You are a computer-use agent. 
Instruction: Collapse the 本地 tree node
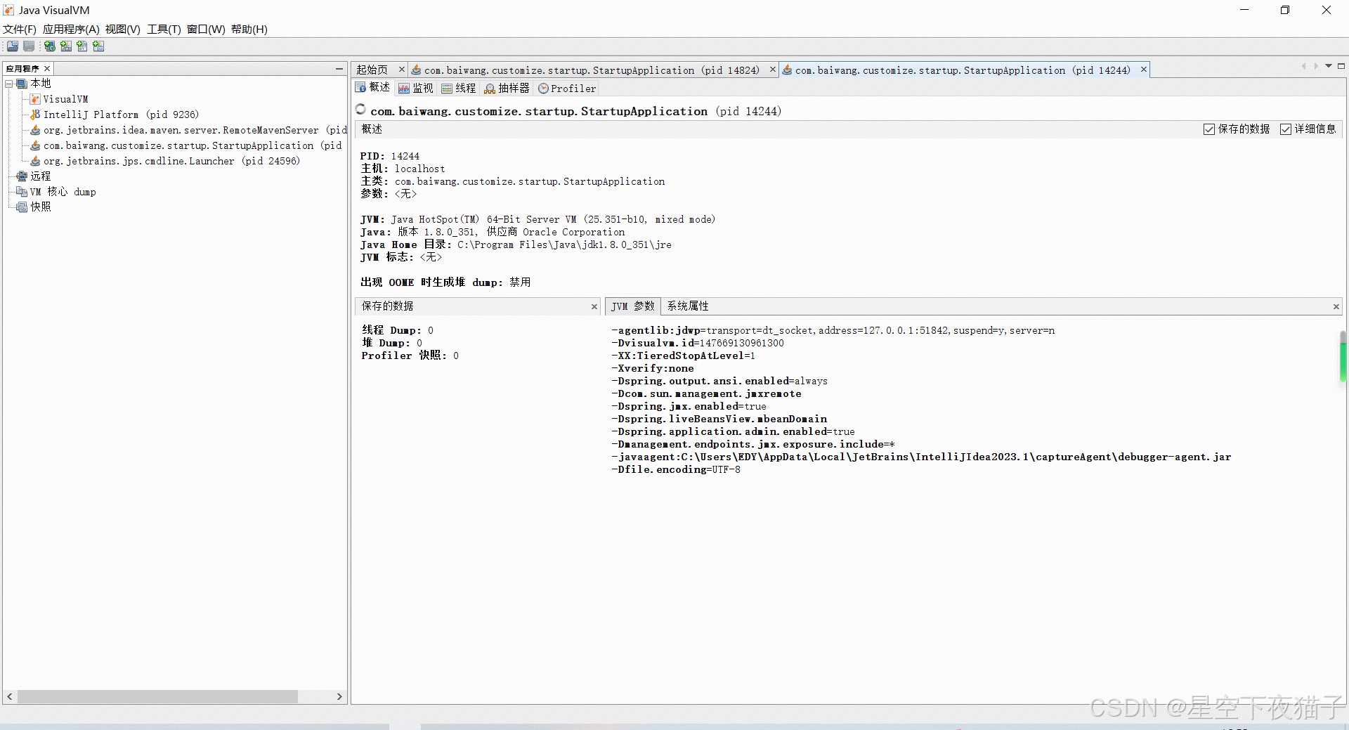[10, 83]
